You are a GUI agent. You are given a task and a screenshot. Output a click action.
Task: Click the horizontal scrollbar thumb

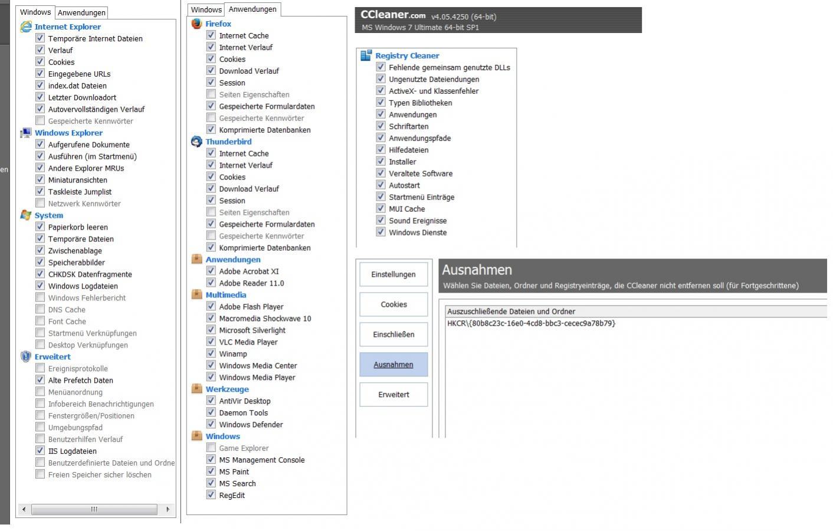click(94, 509)
